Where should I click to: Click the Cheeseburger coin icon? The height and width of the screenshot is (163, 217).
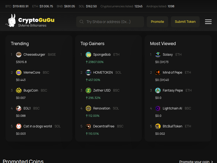pos(19,55)
